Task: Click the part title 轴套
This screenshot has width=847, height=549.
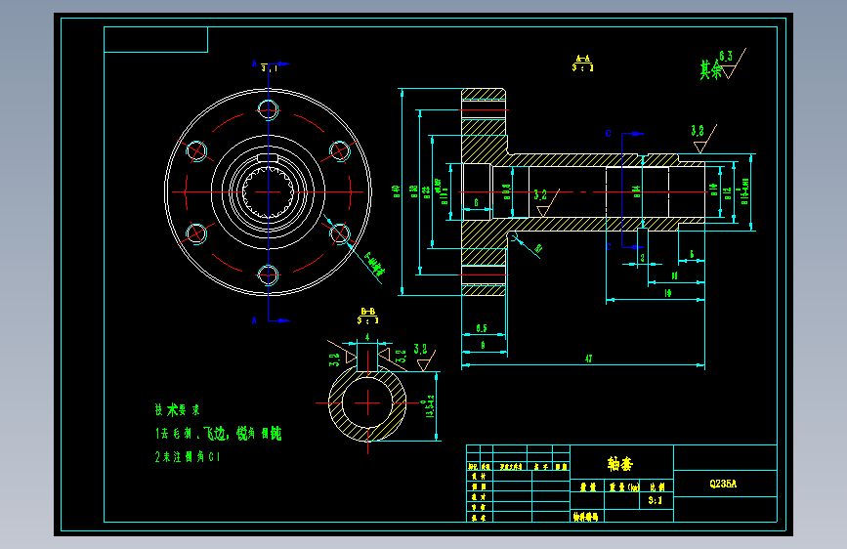Action: [x=620, y=464]
